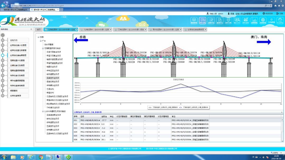Collapse the 广东 tree node

pos(41,41)
